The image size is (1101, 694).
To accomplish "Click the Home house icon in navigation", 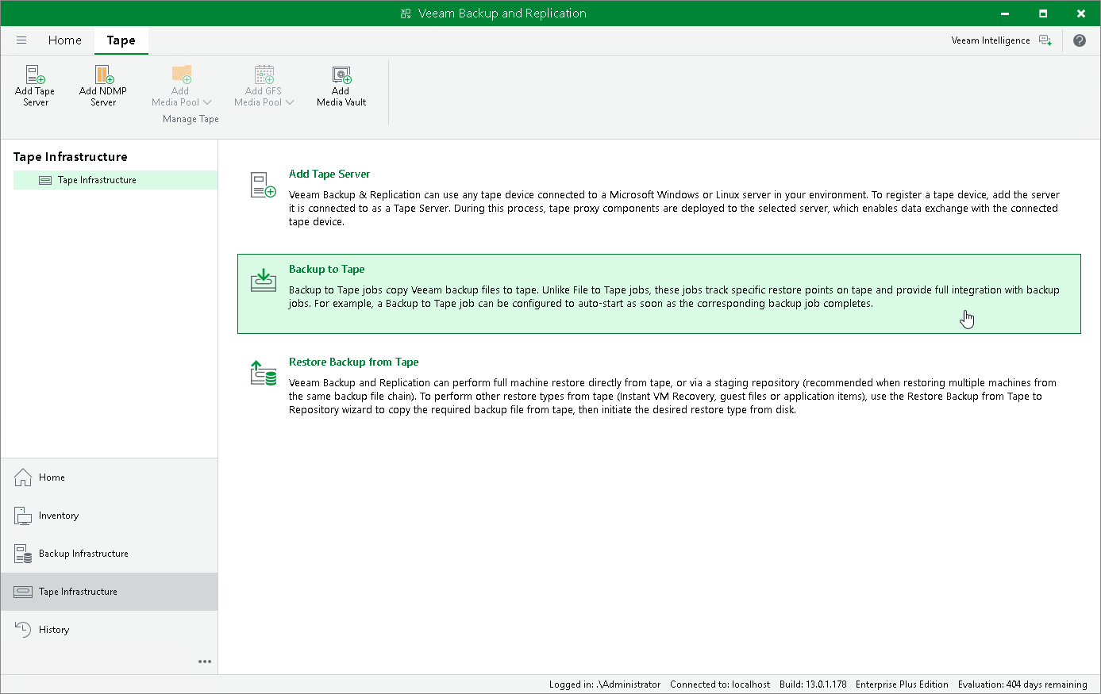I will pos(23,477).
